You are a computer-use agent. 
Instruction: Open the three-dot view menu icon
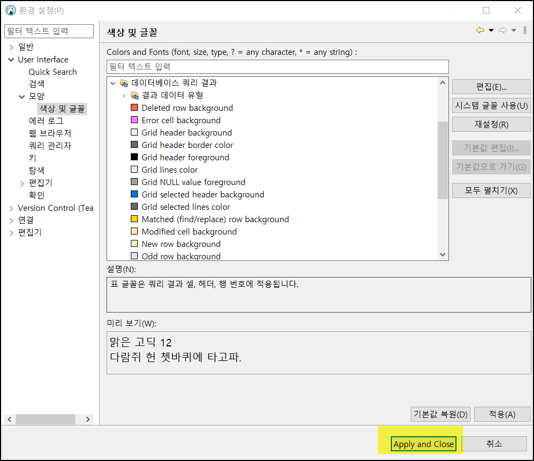(x=525, y=30)
